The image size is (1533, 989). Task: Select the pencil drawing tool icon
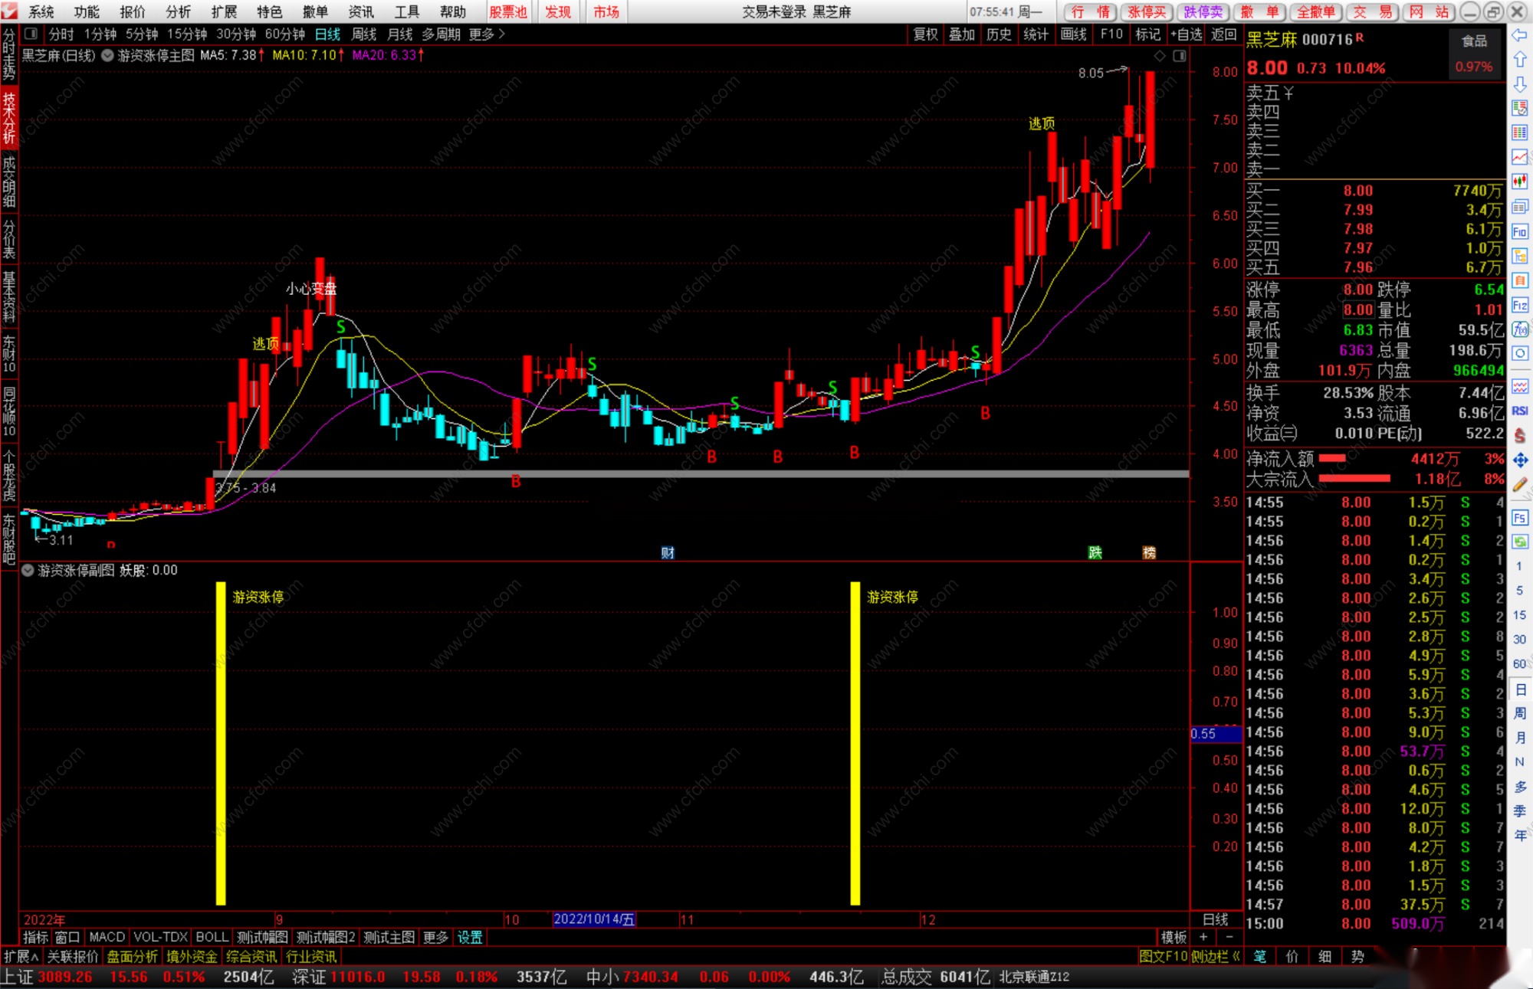click(1520, 484)
